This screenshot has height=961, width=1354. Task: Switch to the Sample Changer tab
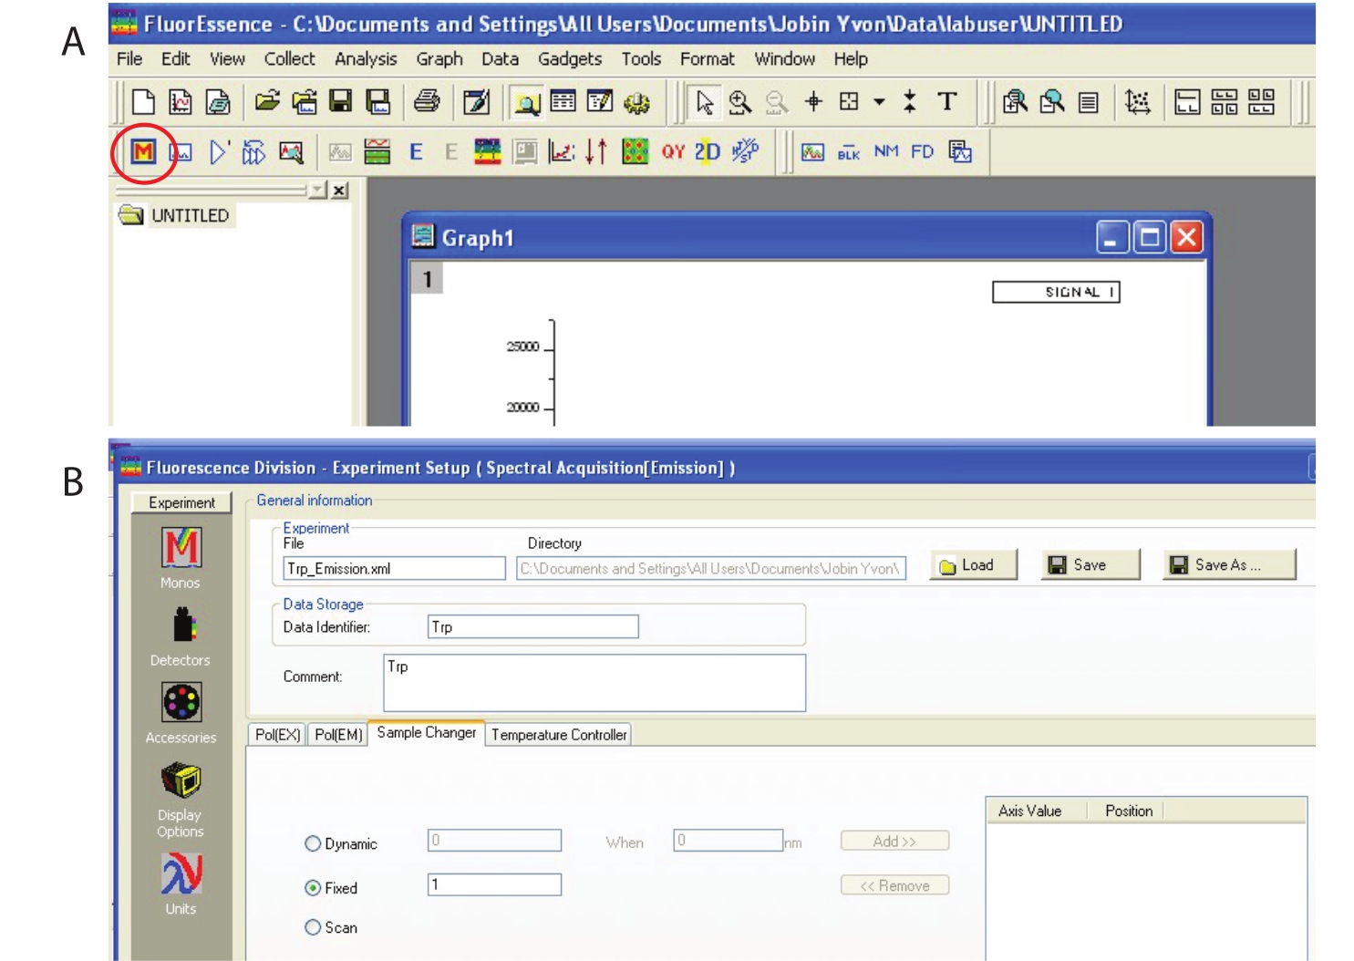coord(427,733)
